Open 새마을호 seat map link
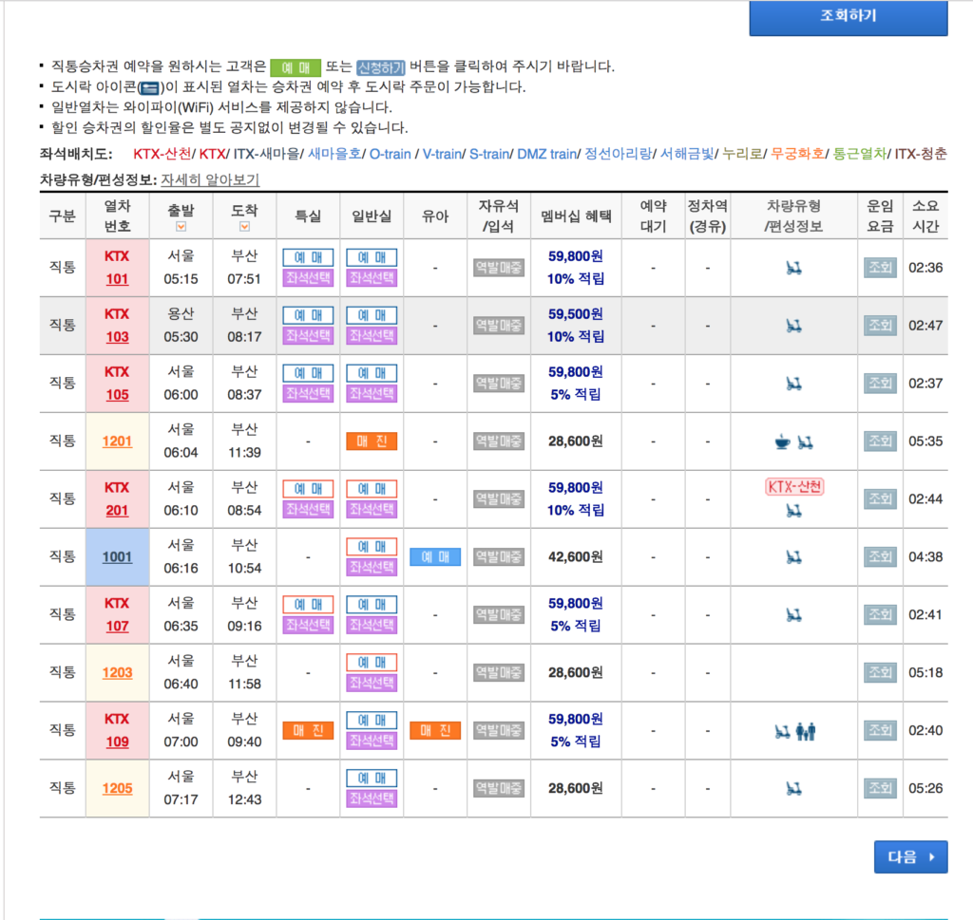Viewport: 973px width, 920px height. click(x=334, y=154)
